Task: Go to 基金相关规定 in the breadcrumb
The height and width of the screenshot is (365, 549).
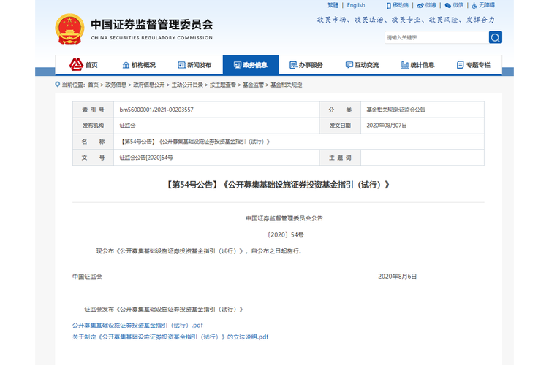Action: click(x=286, y=85)
